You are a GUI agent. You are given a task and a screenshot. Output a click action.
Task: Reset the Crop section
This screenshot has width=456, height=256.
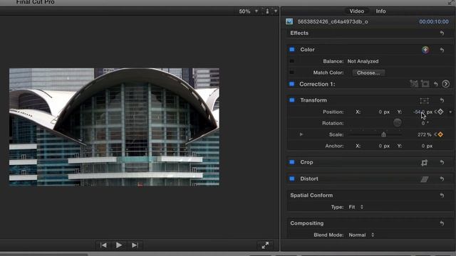point(442,163)
